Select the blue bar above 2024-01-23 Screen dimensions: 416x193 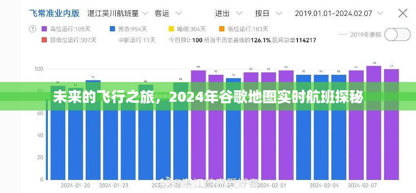[110, 139]
